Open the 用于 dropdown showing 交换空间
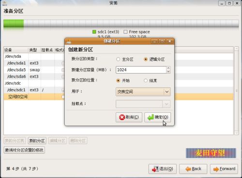Screen dimensions: 242x178 click(143, 92)
